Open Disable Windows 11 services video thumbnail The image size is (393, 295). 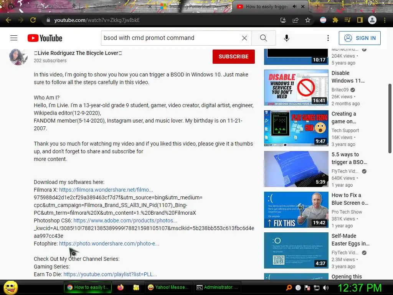pyautogui.click(x=296, y=88)
